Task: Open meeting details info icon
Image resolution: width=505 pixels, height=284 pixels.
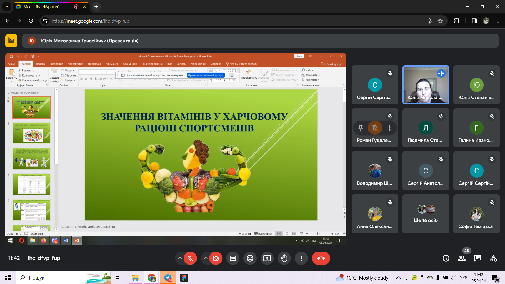Action: (x=446, y=258)
